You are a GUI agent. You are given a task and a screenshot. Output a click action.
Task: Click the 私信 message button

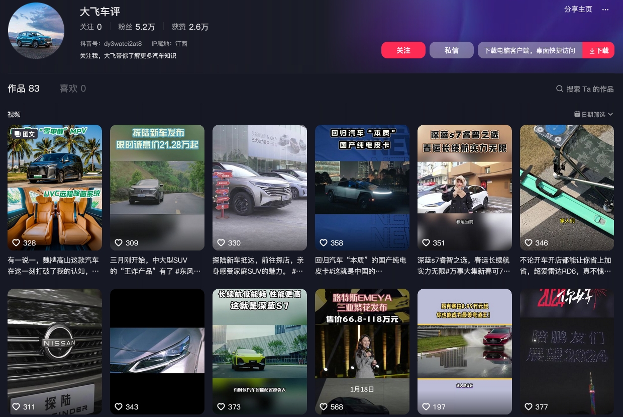pyautogui.click(x=452, y=50)
